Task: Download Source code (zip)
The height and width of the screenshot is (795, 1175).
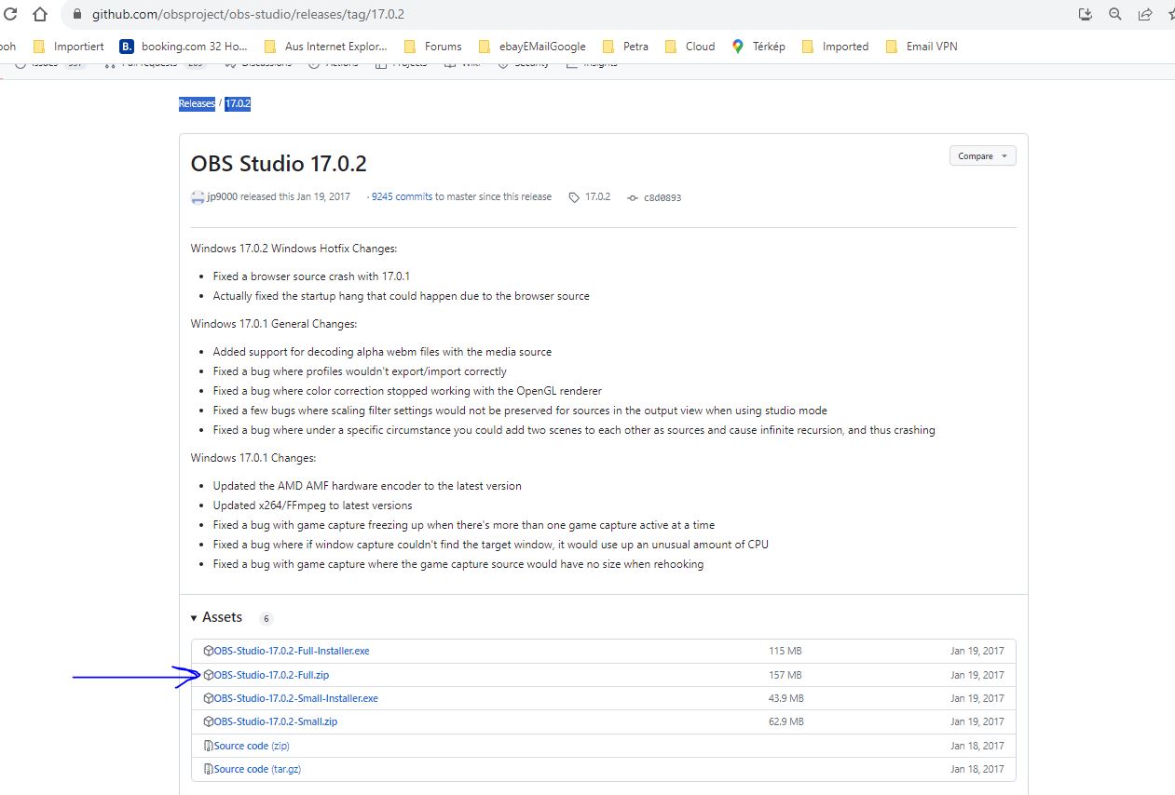Action: [x=252, y=746]
